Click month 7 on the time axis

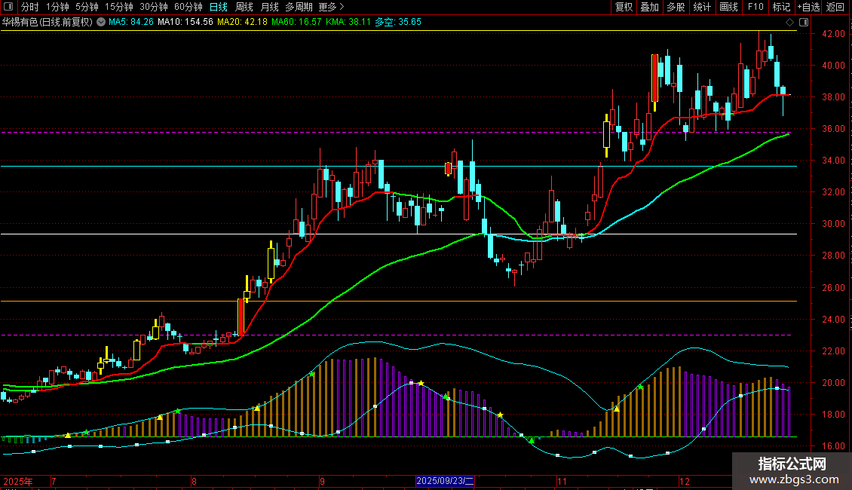(54, 481)
